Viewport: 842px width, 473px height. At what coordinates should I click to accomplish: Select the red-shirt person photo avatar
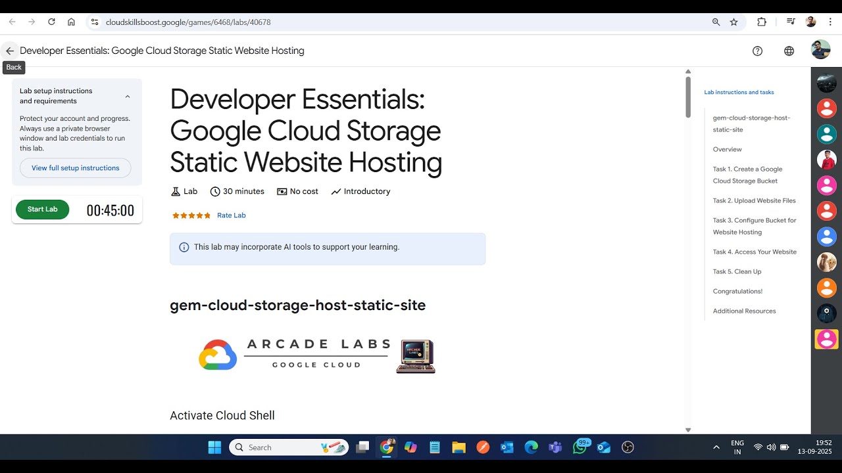pos(826,160)
